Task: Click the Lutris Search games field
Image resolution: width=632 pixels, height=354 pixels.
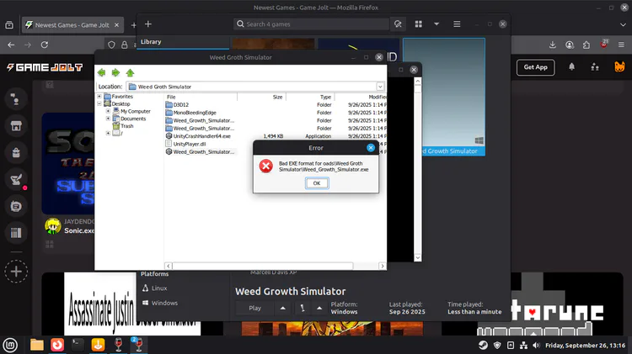Action: [x=311, y=24]
